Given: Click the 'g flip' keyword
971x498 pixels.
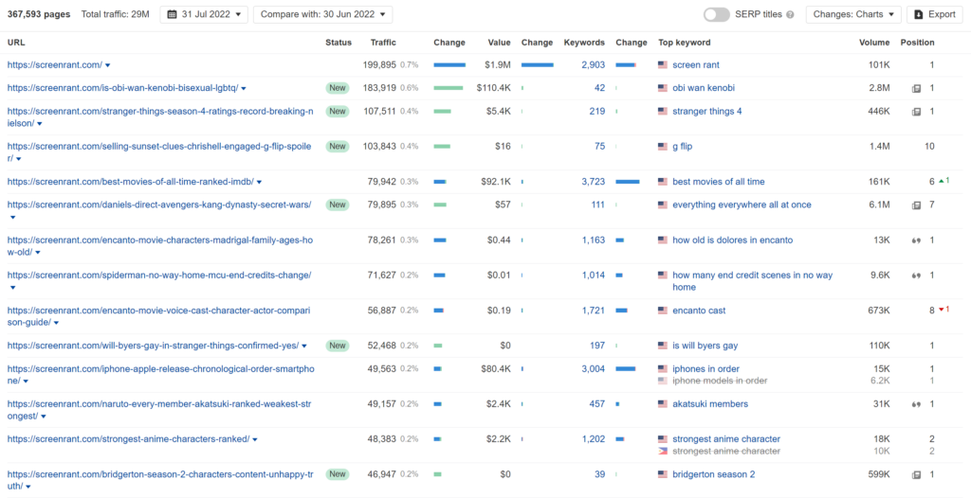Looking at the screenshot, I should tap(683, 147).
